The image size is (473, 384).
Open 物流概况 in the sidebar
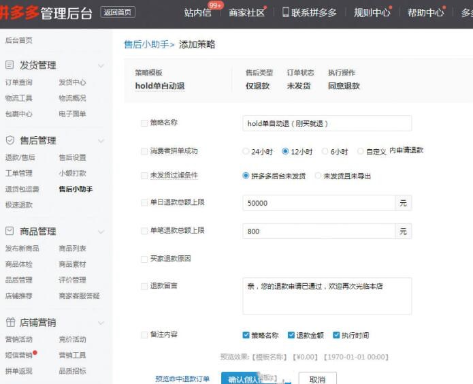click(x=72, y=98)
